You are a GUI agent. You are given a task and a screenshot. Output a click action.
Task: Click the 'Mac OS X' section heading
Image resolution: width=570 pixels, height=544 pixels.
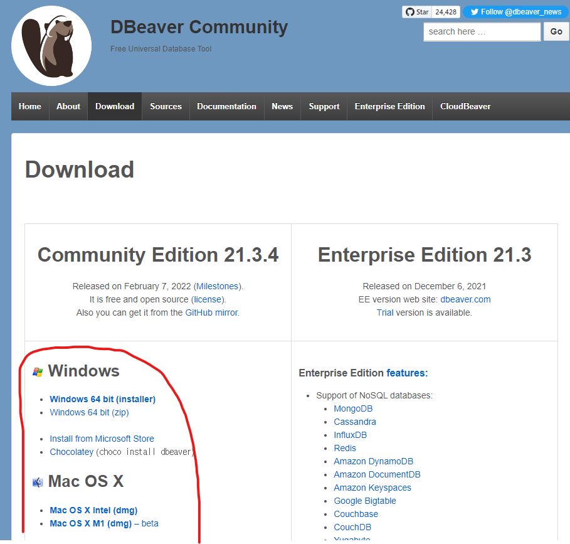86,481
